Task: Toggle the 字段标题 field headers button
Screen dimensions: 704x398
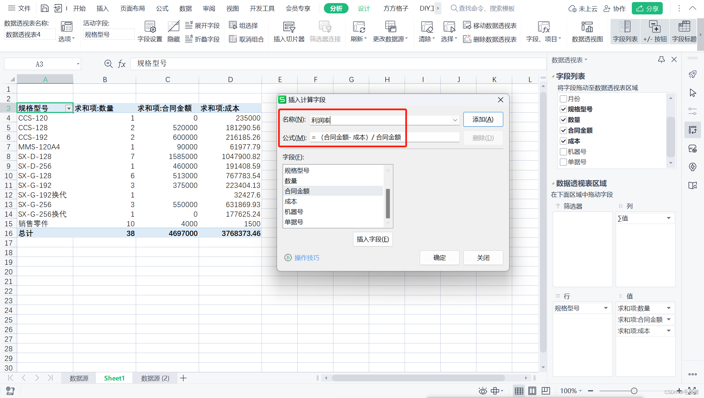Action: (684, 32)
